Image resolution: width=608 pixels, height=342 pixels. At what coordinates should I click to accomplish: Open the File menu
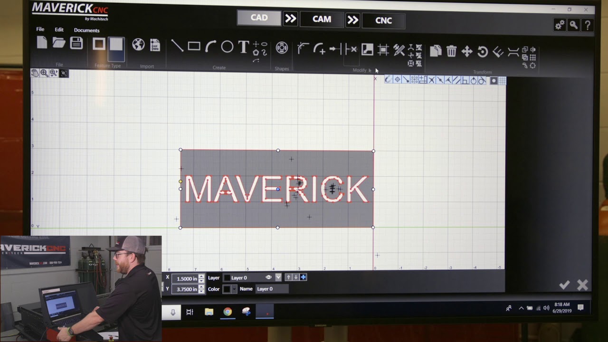(x=40, y=29)
